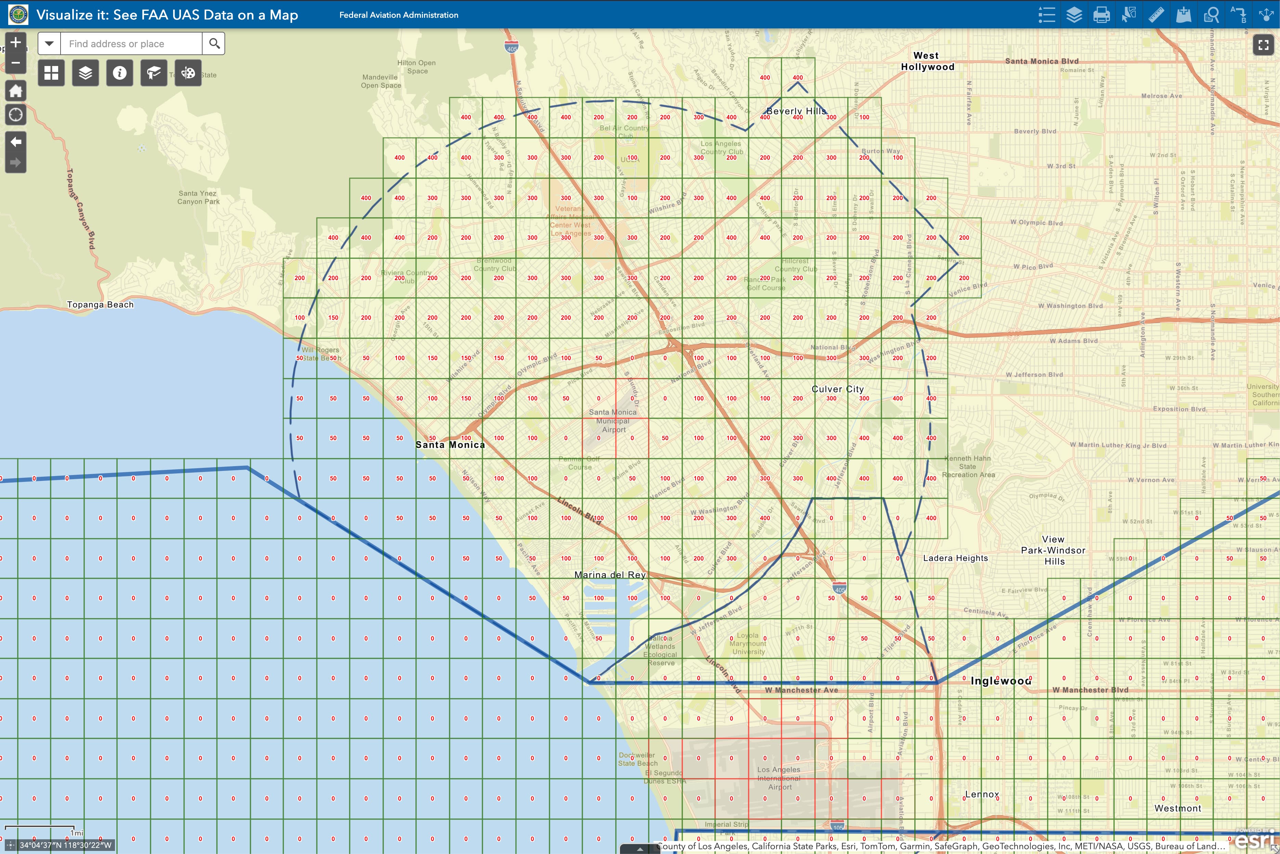This screenshot has height=854, width=1280.
Task: Toggle fullscreen map view
Action: click(1263, 45)
